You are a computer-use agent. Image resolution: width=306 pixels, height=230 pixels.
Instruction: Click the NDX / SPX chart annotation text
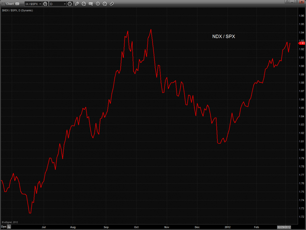(x=223, y=36)
